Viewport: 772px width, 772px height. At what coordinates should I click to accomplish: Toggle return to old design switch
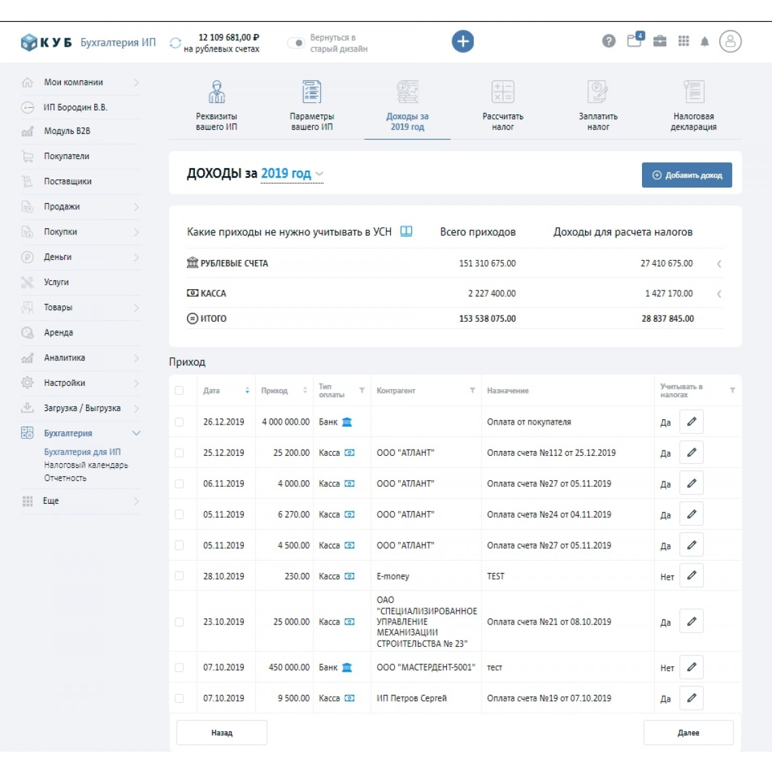[x=296, y=43]
